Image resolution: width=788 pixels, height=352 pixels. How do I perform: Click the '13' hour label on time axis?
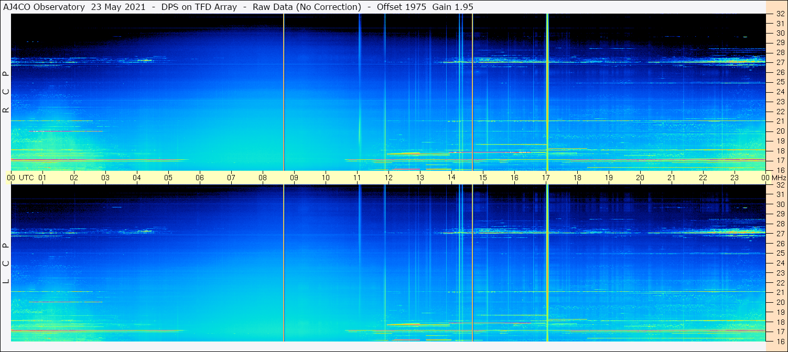click(x=420, y=178)
